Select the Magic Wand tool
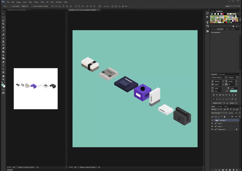Viewport: 242px width, 171px height. coord(3,24)
